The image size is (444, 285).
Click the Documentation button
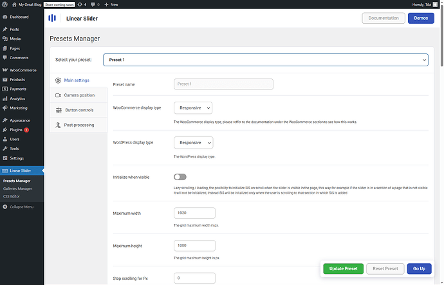384,18
